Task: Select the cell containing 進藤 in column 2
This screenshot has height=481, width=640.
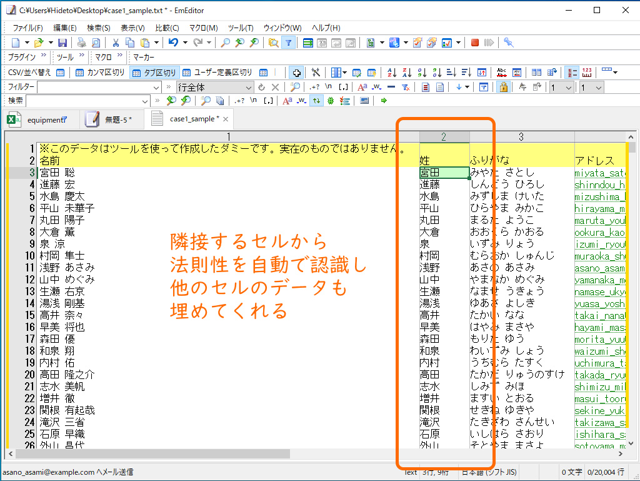Action: point(444,185)
